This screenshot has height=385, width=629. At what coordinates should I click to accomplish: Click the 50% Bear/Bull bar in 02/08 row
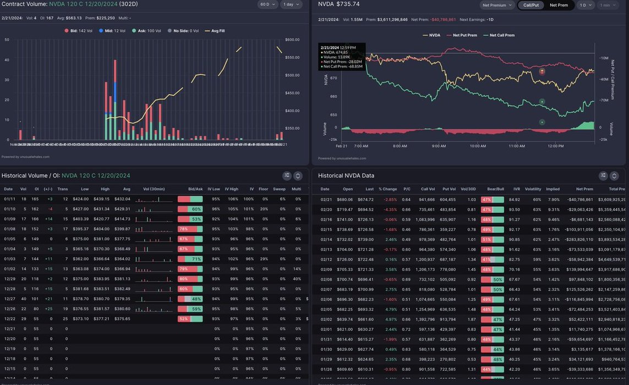point(492,279)
